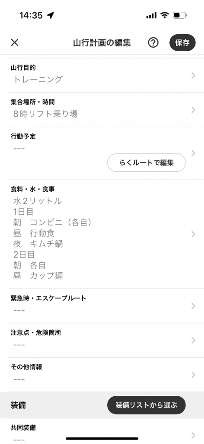Open 注意点・危険箇所 chevron
204x444 pixels.
click(x=193, y=340)
